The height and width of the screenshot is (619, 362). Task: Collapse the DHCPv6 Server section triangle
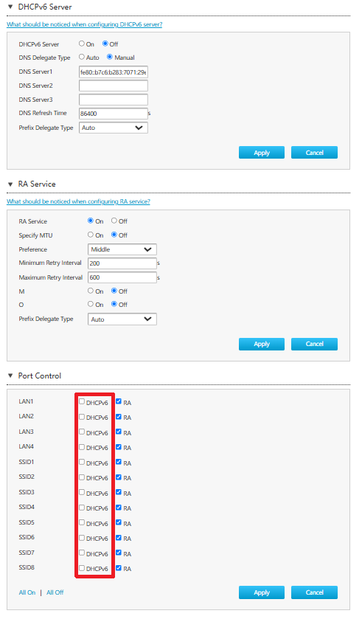click(10, 7)
